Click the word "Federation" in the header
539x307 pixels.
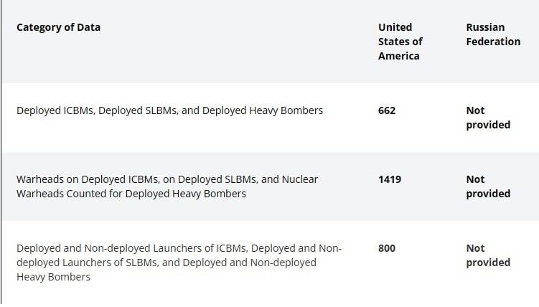[x=493, y=42]
